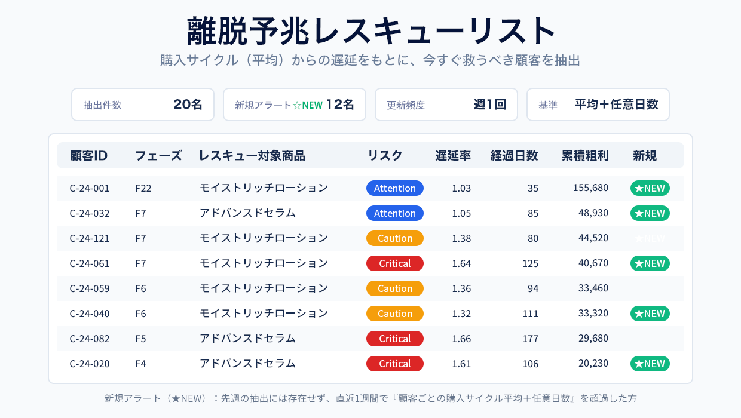Screen dimensions: 741x418
Task: Open the 抽出件数 20名 summary card
Action: click(x=143, y=105)
